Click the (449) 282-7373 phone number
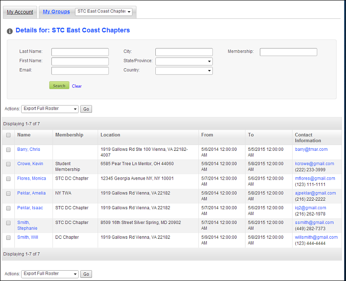The height and width of the screenshot is (281, 346). tap(310, 228)
